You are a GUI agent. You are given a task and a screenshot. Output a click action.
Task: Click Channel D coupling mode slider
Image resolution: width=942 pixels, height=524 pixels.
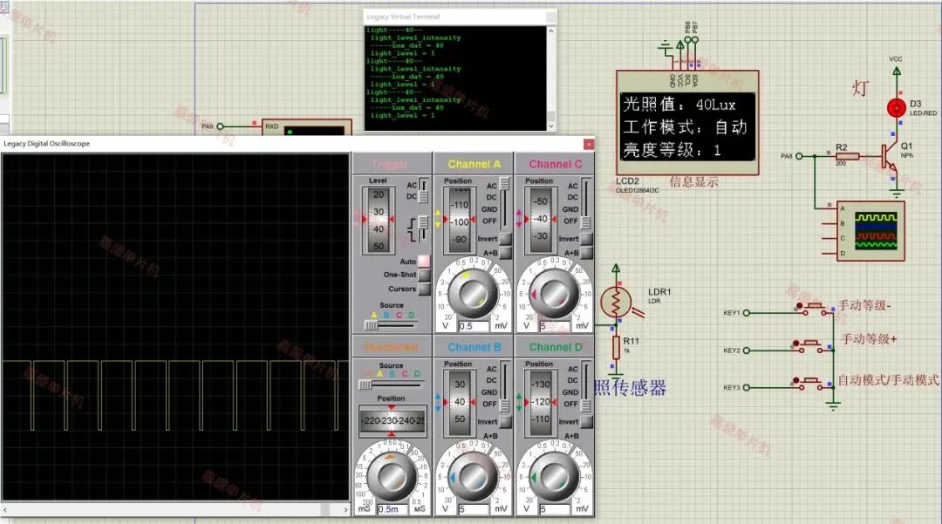point(586,386)
